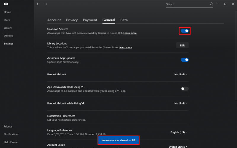Disable Automatic App Updates switch
Screen dimensions: 237x148
(185, 60)
